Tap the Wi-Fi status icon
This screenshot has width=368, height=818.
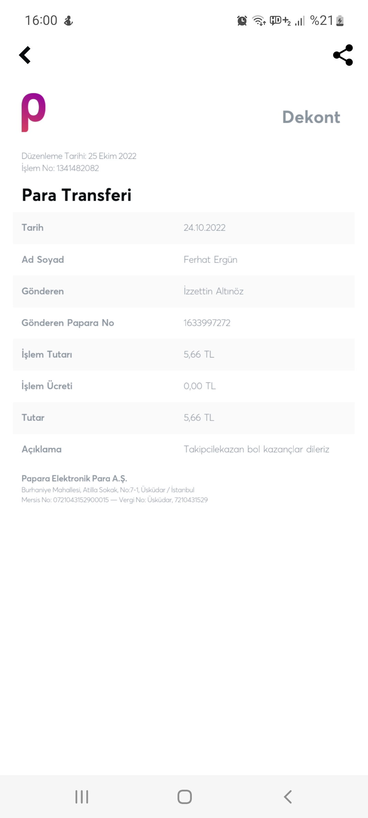click(259, 21)
